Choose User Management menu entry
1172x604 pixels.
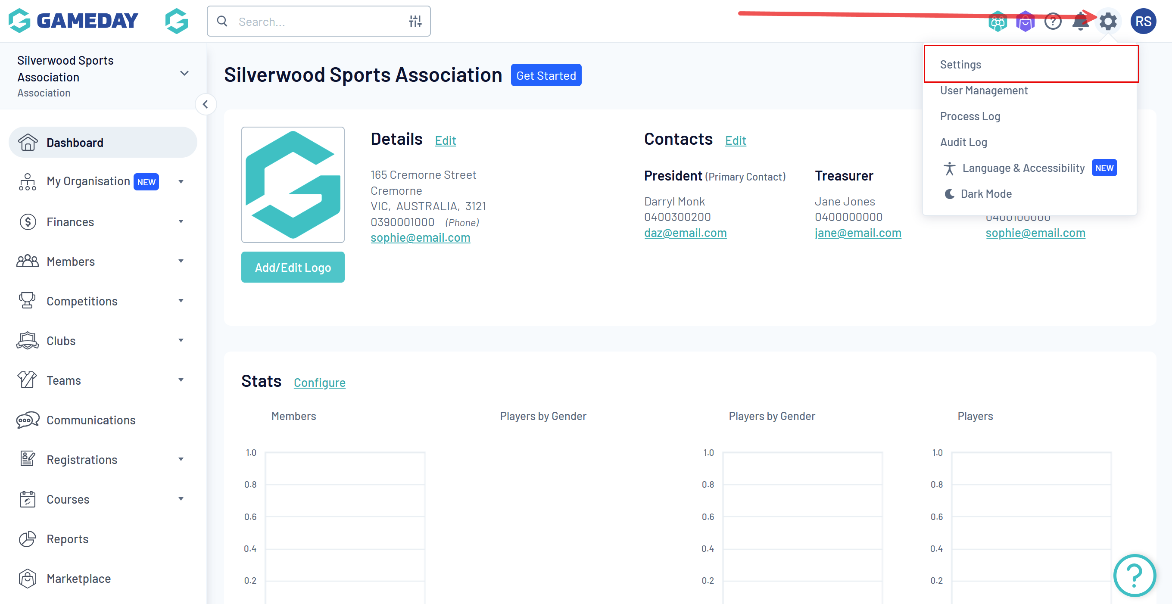(984, 90)
